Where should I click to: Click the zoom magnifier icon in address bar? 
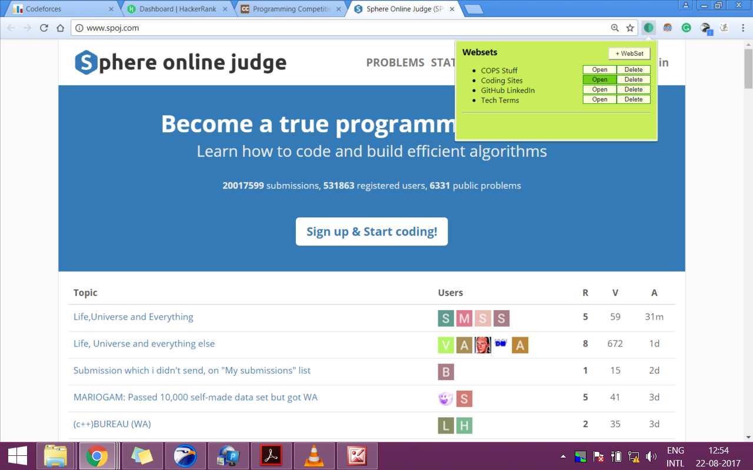click(x=615, y=28)
